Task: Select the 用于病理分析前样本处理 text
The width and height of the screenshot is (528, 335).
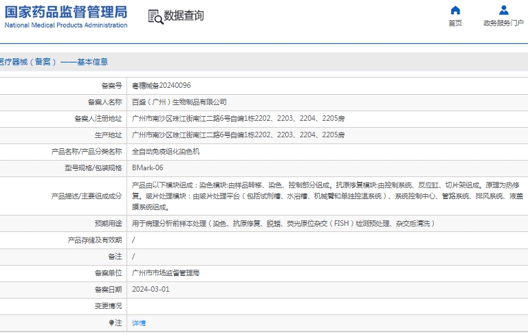Action: 283,224
